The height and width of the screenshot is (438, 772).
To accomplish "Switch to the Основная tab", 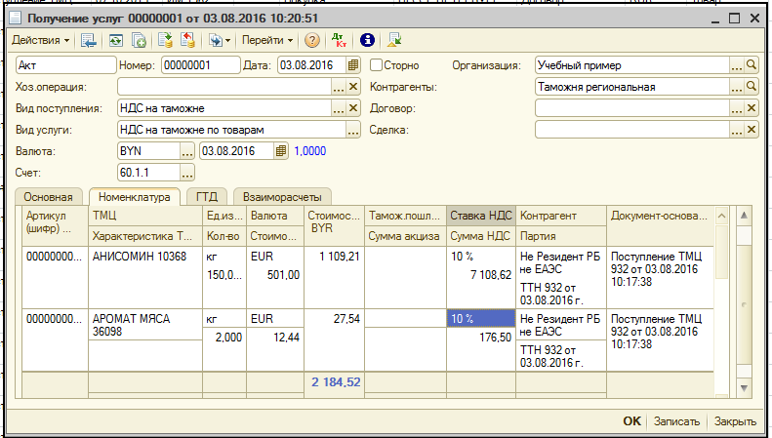I will coord(49,196).
